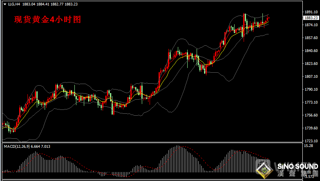Click the 1790.10 price axis label
The width and height of the screenshot is (320, 181).
pos(311,90)
